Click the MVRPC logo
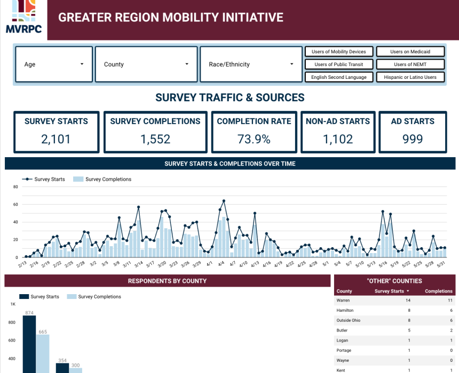 (23, 17)
